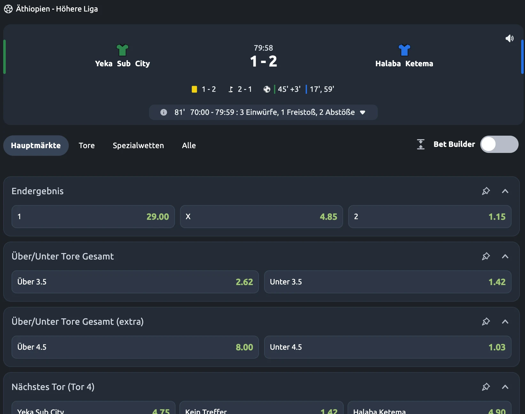Click the info icon in match events bar

pyautogui.click(x=164, y=112)
